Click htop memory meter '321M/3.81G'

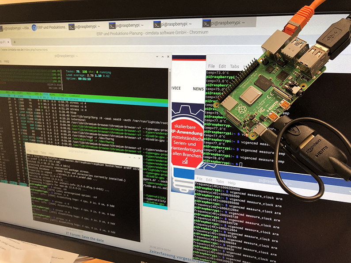(x=54, y=85)
